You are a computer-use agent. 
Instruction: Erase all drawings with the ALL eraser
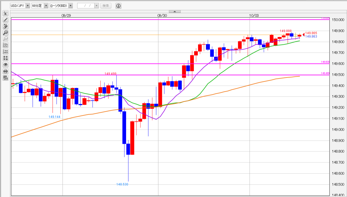[x=5, y=26]
